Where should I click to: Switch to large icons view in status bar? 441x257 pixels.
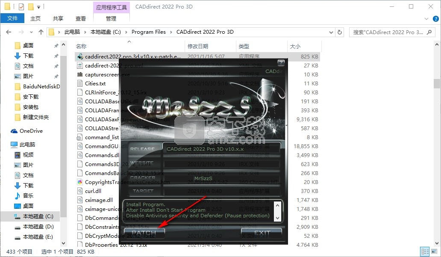point(434,251)
